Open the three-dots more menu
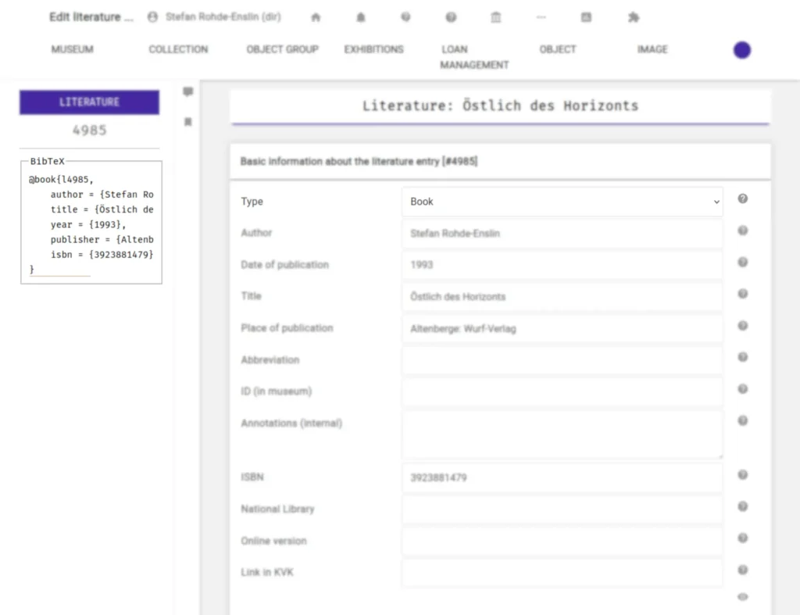This screenshot has width=800, height=615. [541, 17]
